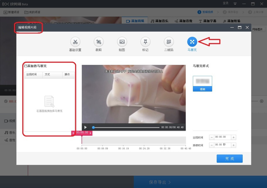Open 我的项目 in the main toolbar
This screenshot has height=188, width=267.
pos(32,12)
